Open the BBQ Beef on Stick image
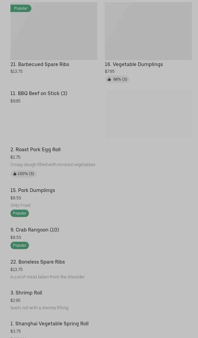The height and width of the screenshot is (338, 198). 149,115
